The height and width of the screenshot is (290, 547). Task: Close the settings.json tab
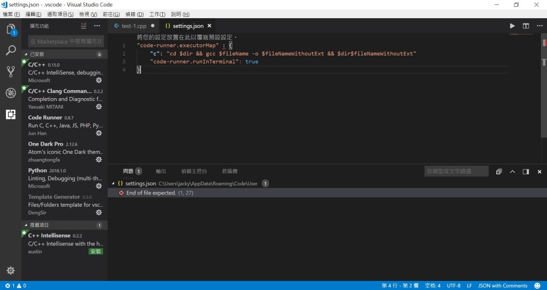[x=209, y=26]
